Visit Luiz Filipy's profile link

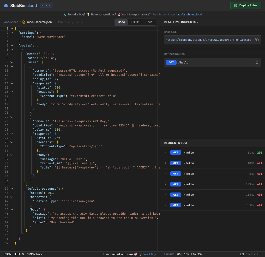tap(150, 254)
